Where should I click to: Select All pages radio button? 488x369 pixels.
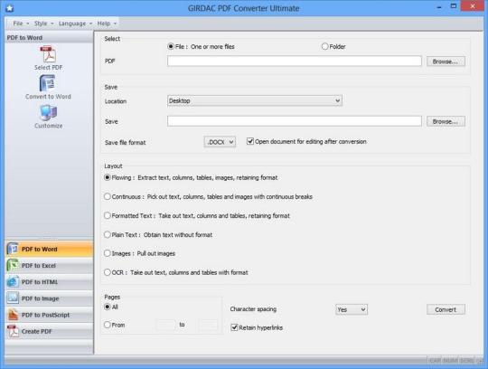[x=108, y=307]
